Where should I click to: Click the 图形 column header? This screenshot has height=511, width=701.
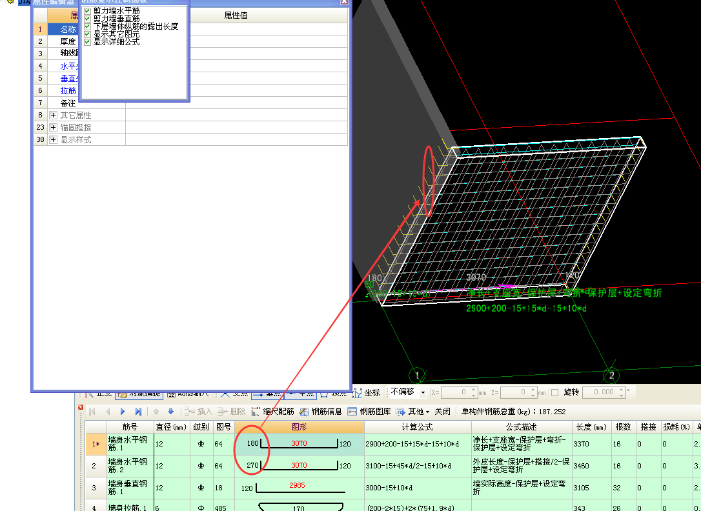point(299,427)
